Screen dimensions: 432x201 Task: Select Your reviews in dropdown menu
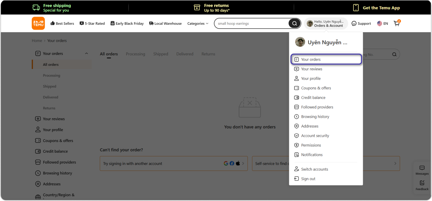click(x=326, y=69)
